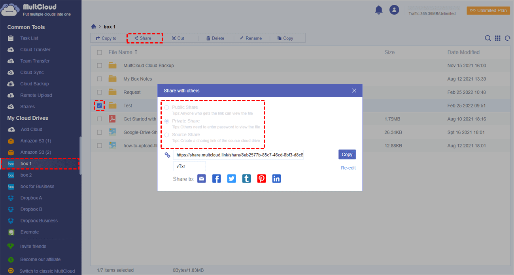Select Private Share radio option
The image size is (514, 275).
point(167,121)
